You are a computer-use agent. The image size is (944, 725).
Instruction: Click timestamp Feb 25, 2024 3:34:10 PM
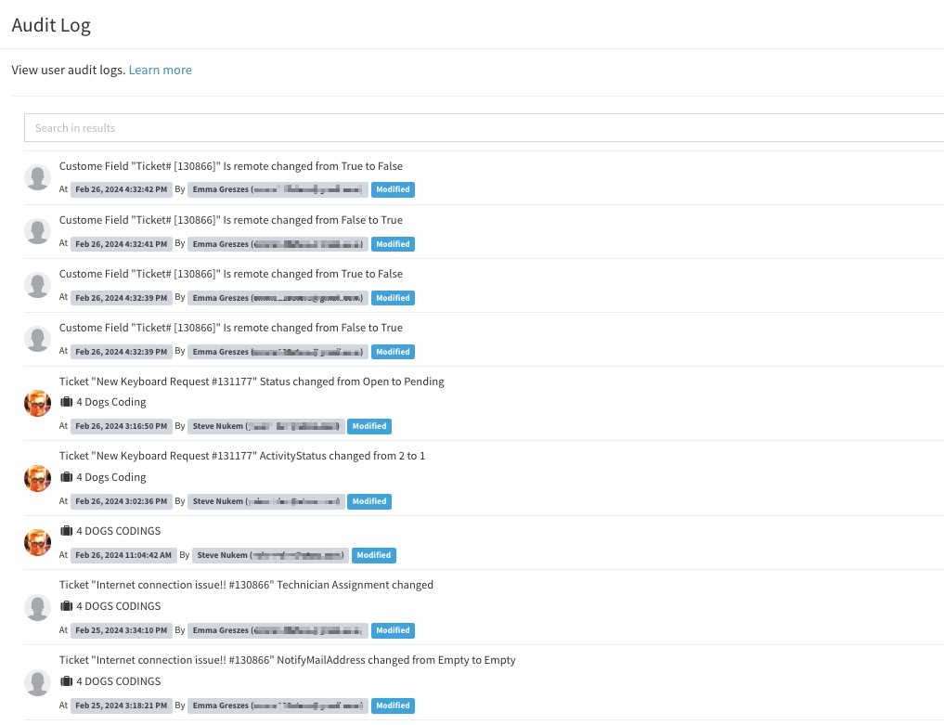pyautogui.click(x=122, y=630)
